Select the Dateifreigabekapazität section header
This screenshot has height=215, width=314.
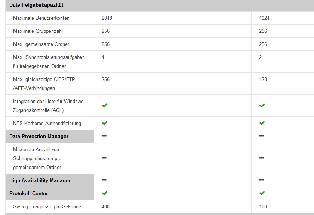tap(36, 5)
